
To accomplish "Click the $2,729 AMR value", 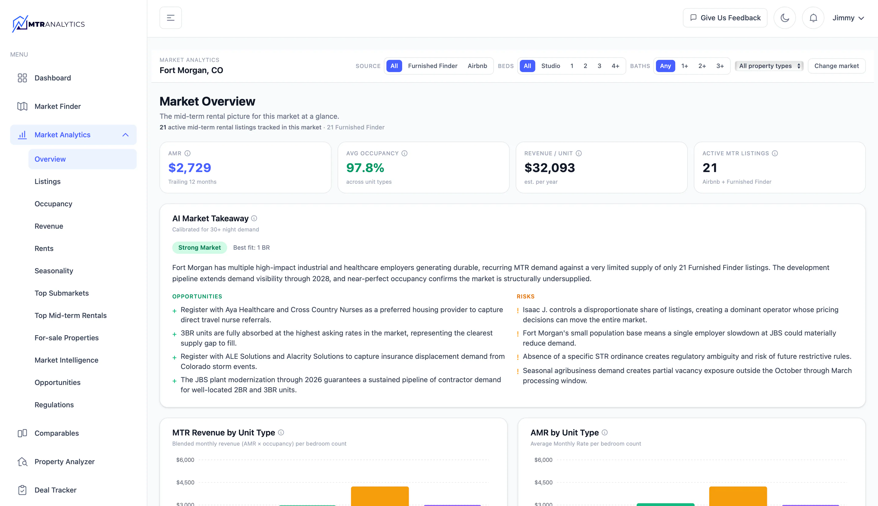I will pos(190,168).
